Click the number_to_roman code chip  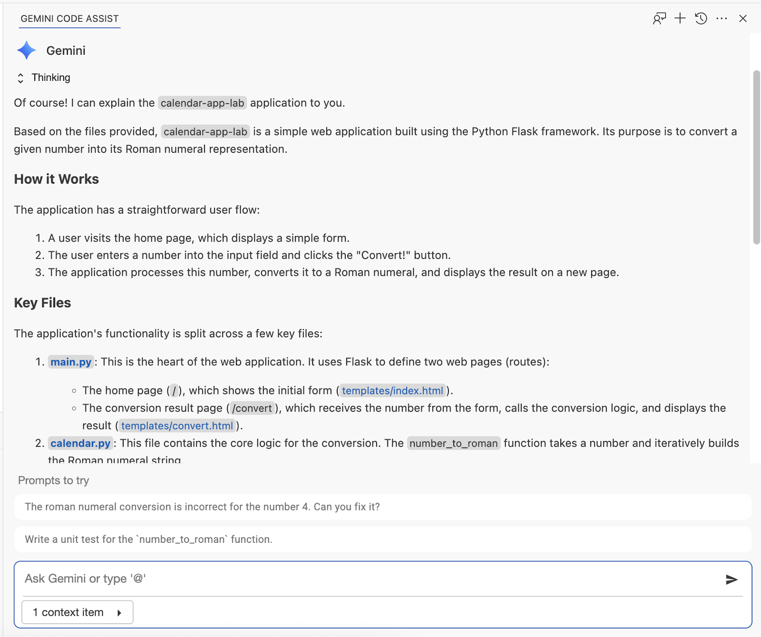453,443
